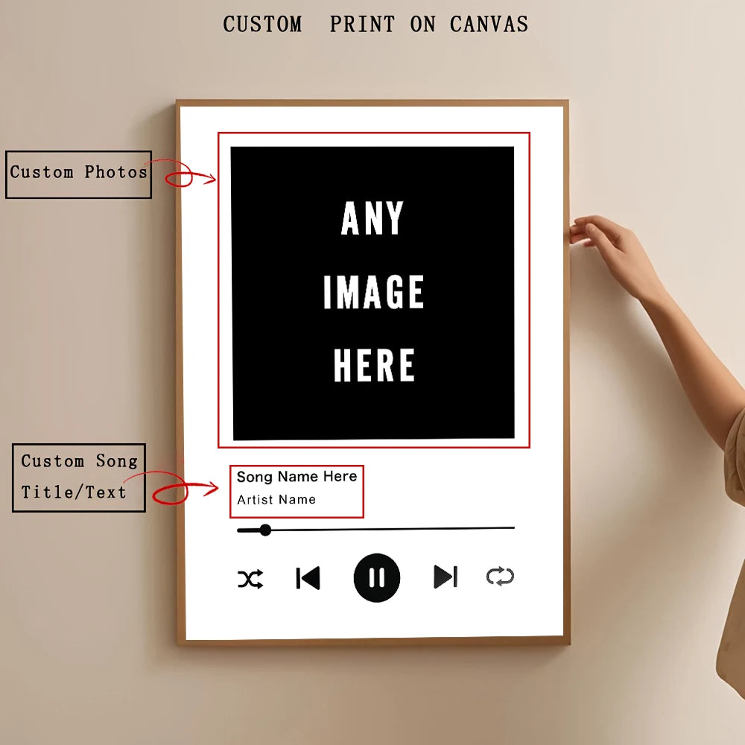
Task: Click the round pause button
Action: [377, 577]
